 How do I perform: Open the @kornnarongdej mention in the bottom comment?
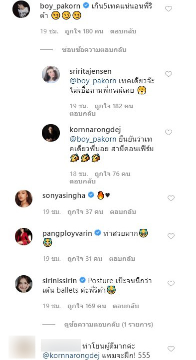(71, 356)
